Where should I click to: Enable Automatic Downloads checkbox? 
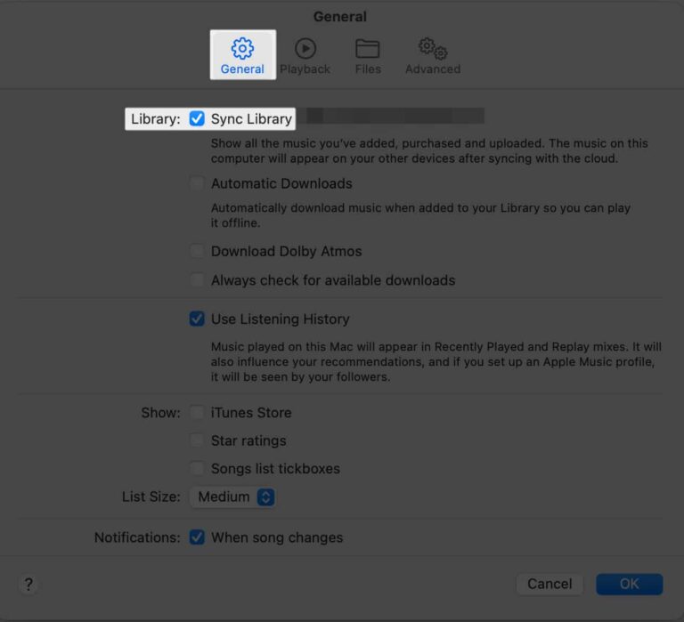tap(197, 183)
